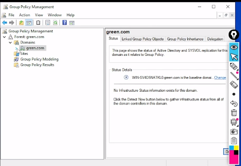This screenshot has width=241, height=166.
Task: Select Group Policy Results in tree
Action: tap(37, 65)
